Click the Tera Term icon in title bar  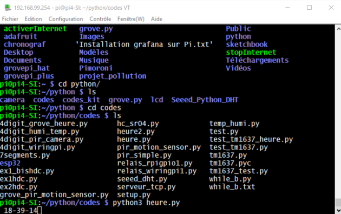(8, 8)
